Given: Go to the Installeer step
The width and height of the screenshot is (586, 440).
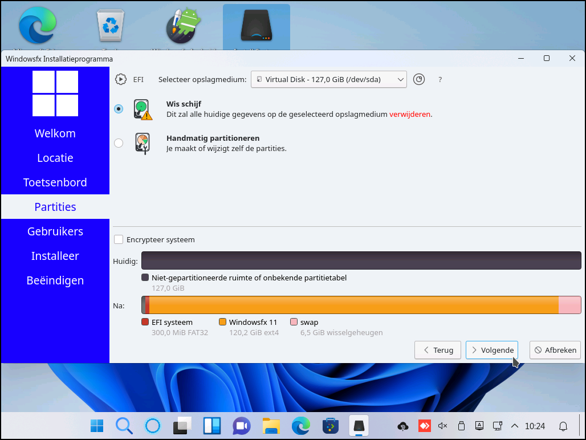Looking at the screenshot, I should click(55, 256).
